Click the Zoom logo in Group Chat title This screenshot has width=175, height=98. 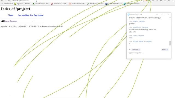click(129, 14)
